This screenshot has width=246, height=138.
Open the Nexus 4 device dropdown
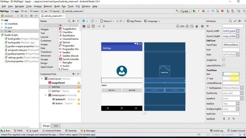click(x=107, y=21)
